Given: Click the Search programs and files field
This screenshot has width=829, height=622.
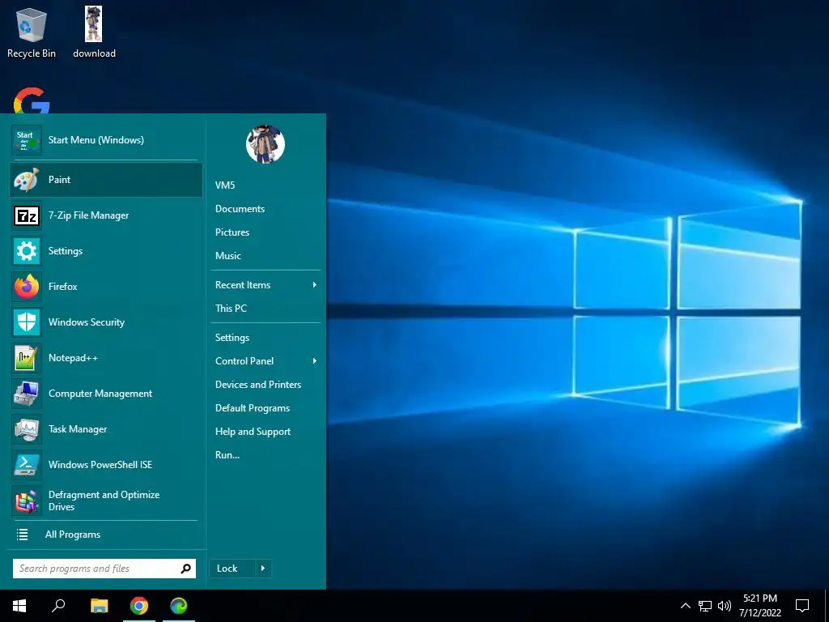Looking at the screenshot, I should (x=104, y=569).
